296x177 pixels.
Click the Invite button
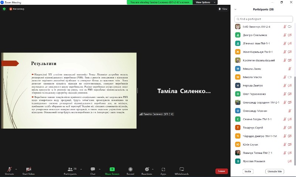[x=248, y=171]
